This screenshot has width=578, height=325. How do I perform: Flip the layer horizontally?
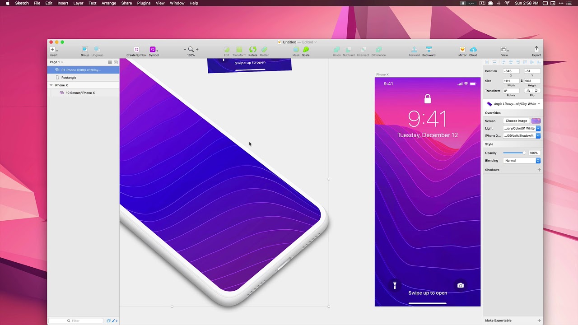pos(528,91)
